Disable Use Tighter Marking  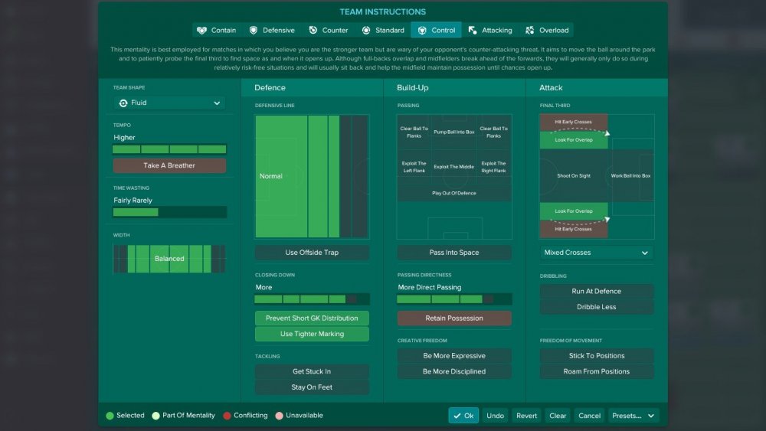pyautogui.click(x=312, y=334)
